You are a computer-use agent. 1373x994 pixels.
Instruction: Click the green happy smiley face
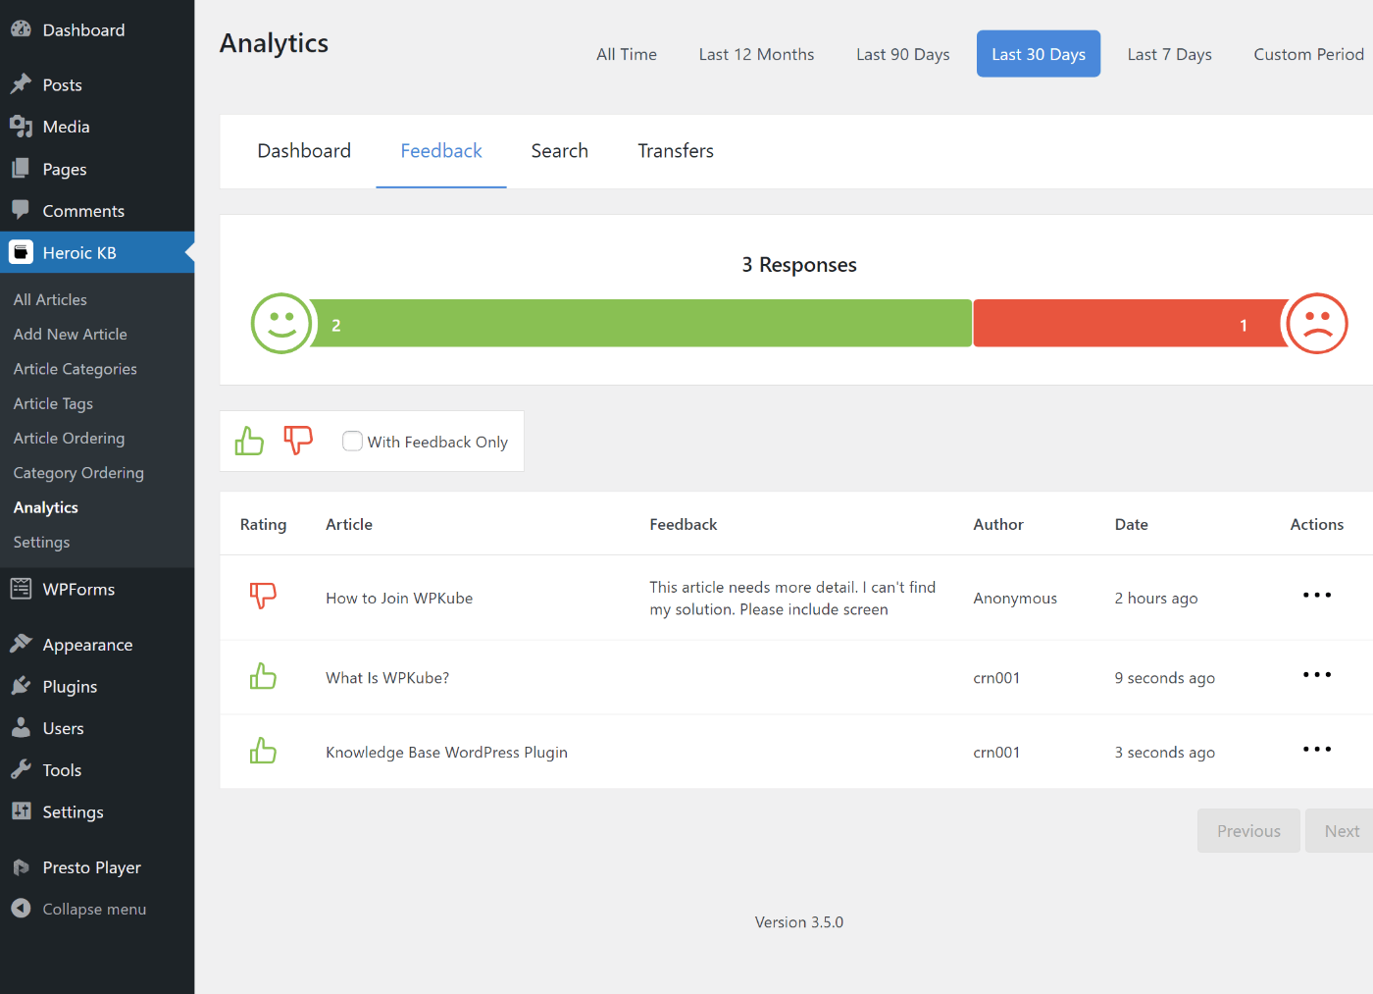click(281, 323)
